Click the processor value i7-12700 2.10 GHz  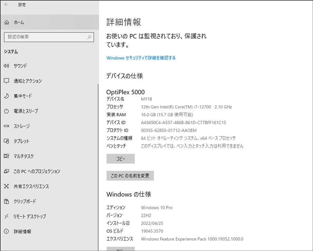click(187, 107)
